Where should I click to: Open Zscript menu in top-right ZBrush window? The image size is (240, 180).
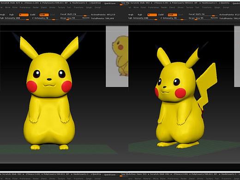tap(226, 7)
